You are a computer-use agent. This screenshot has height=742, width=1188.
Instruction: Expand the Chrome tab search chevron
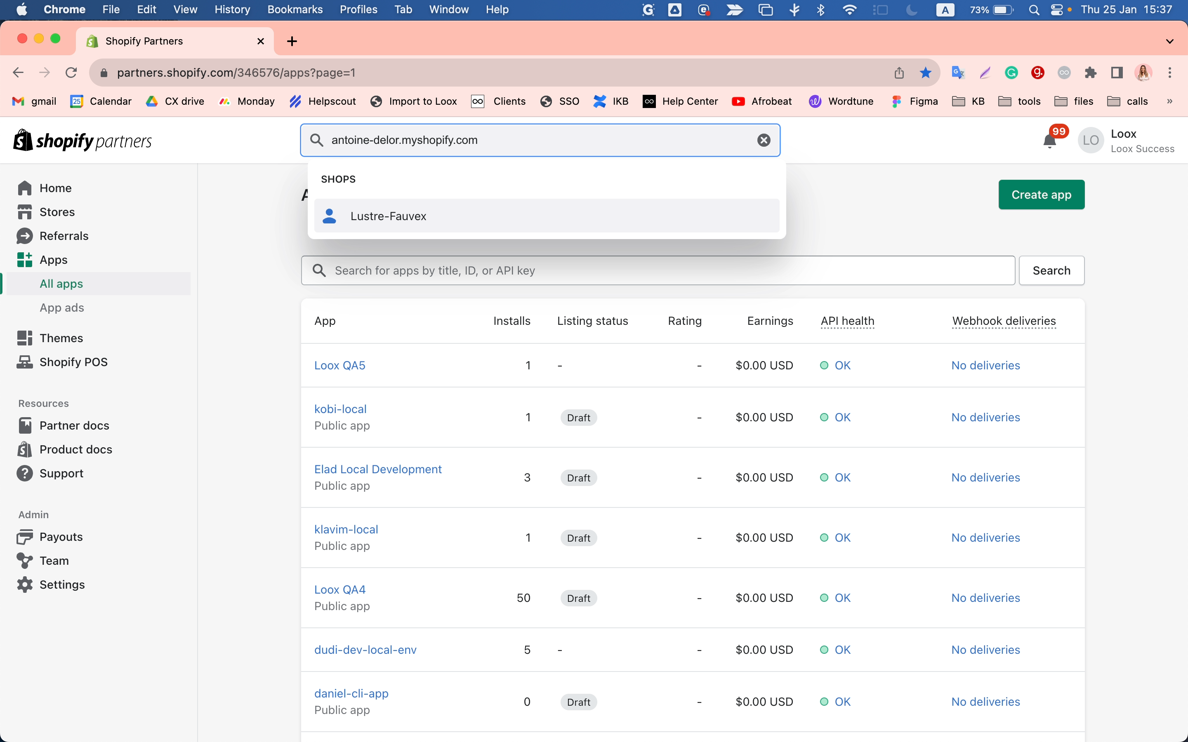point(1169,41)
